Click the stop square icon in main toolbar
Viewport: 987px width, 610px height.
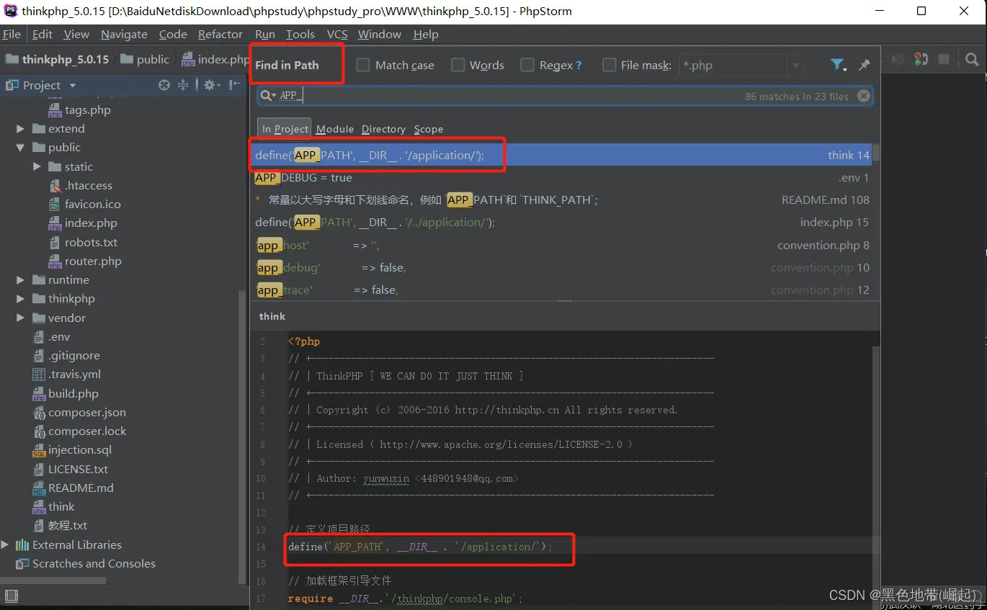click(x=944, y=59)
